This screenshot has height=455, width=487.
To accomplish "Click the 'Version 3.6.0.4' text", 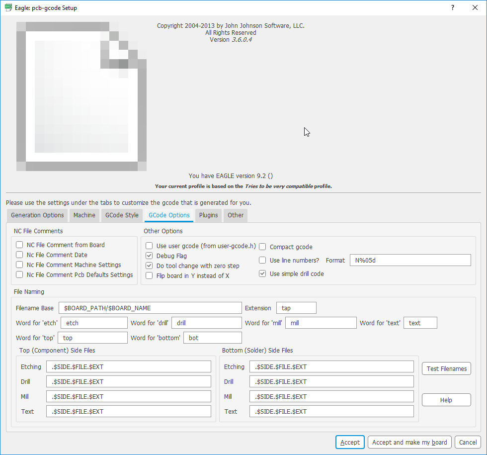I will pos(231,40).
